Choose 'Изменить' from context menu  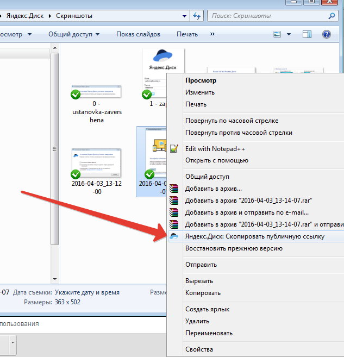[x=256, y=92]
